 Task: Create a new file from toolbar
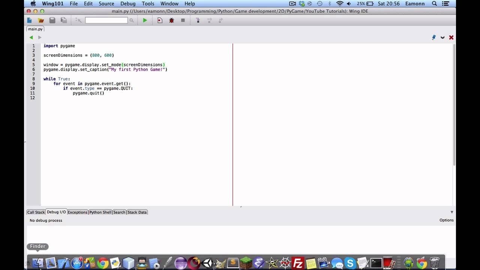tap(30, 20)
